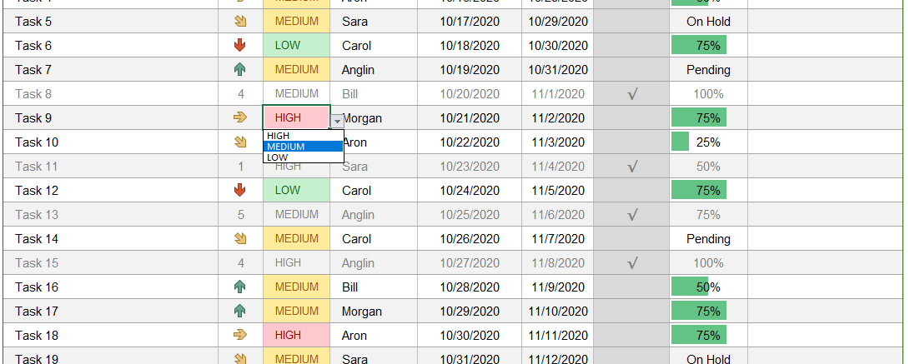Choose MEDIUM in the priority dropdown list
Screen dimensions: 915x364
(304, 147)
